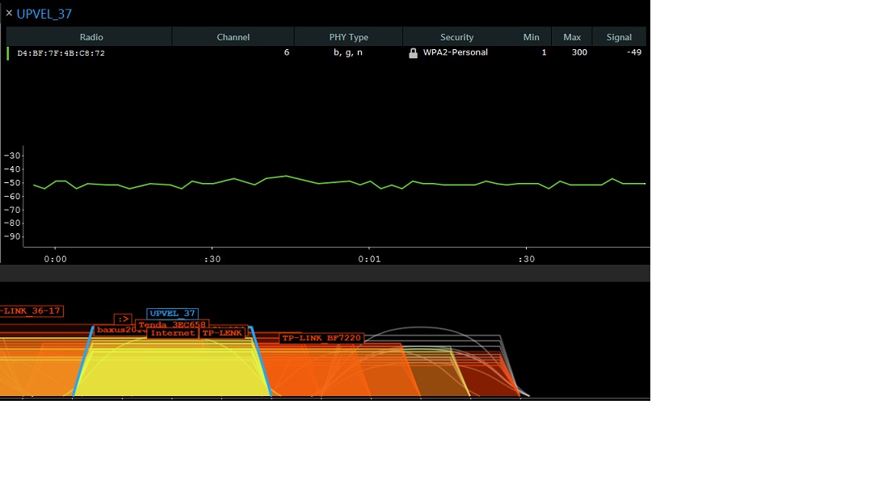Select the ":>" network label
The image size is (883, 496).
tap(123, 319)
